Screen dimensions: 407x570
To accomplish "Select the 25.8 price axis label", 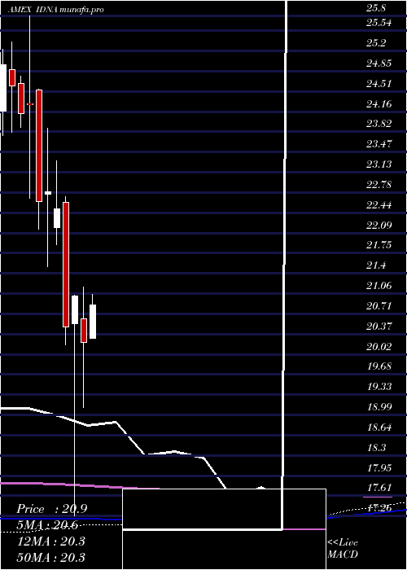I will pyautogui.click(x=376, y=7).
